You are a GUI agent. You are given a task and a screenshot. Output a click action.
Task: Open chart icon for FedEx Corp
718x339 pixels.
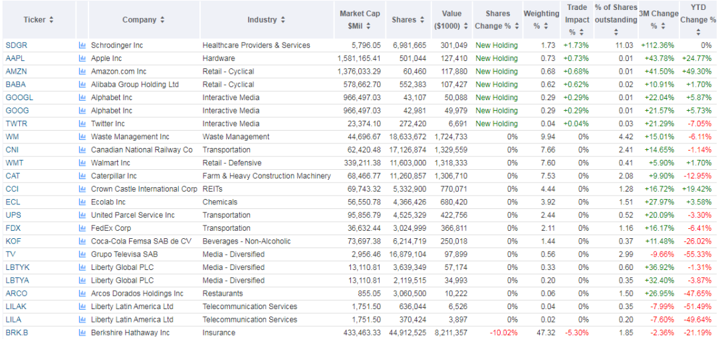click(82, 228)
